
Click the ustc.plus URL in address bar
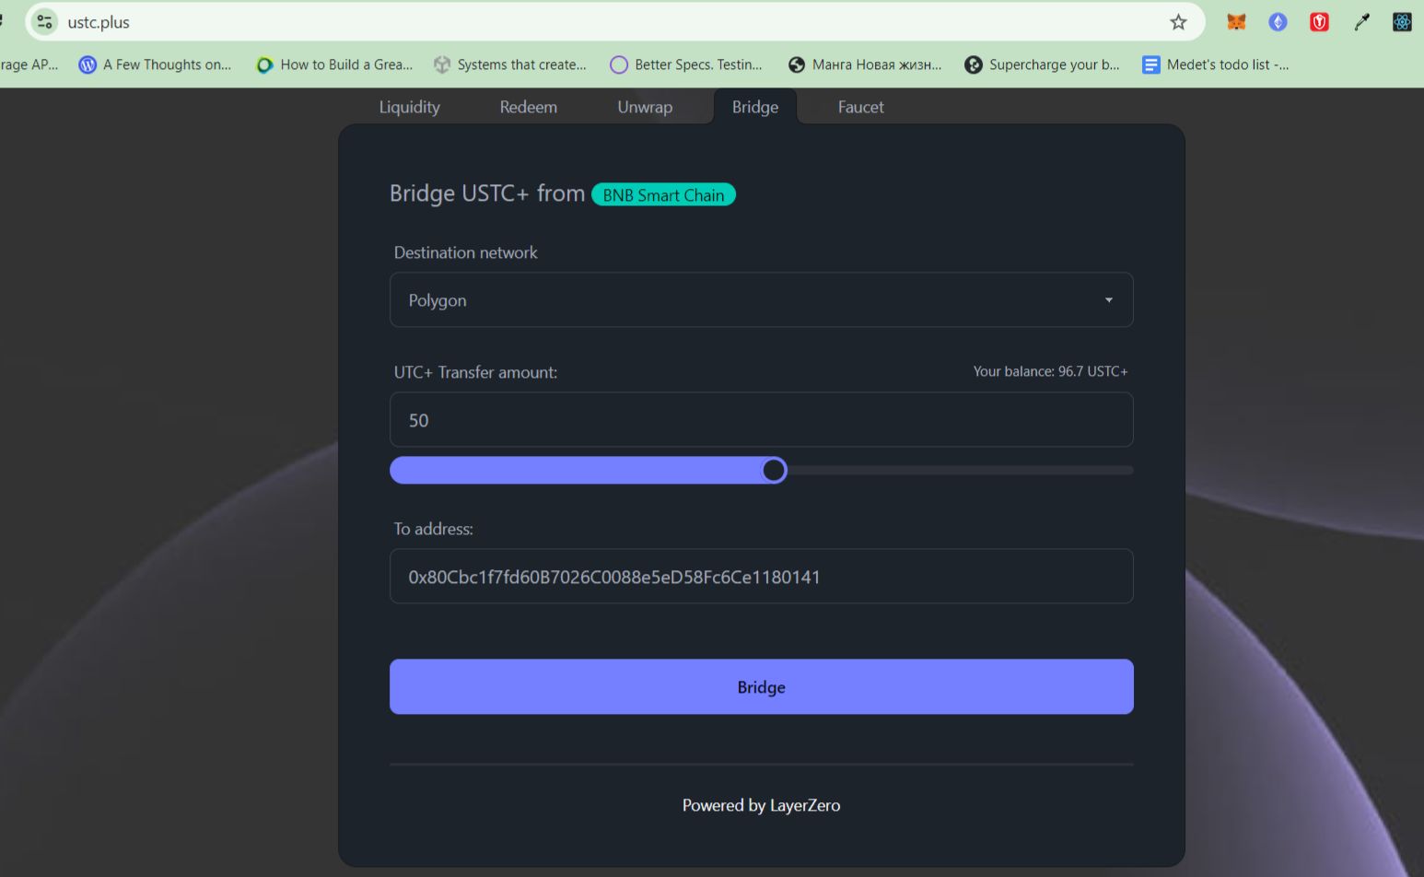click(x=99, y=22)
